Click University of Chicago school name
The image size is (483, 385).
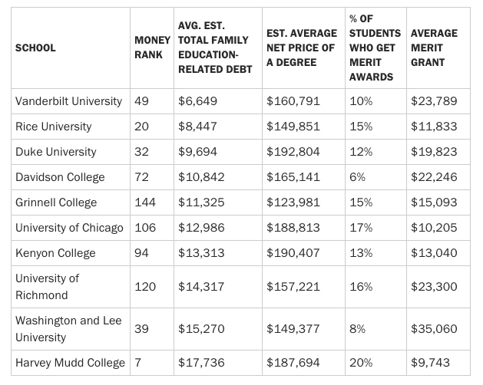tap(69, 228)
